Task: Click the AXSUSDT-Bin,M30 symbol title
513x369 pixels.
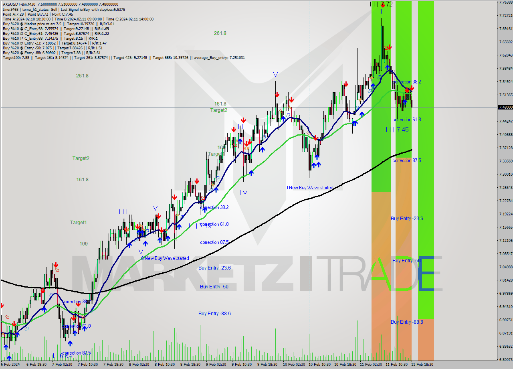Action: tap(18, 4)
